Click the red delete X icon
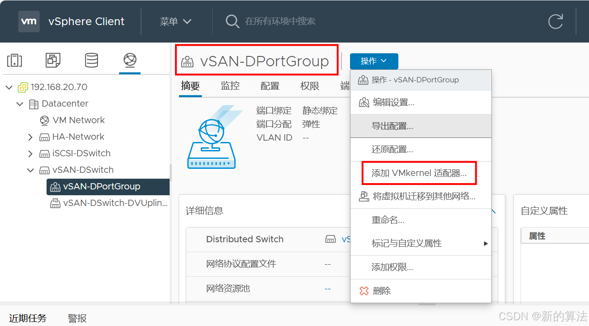 [364, 291]
